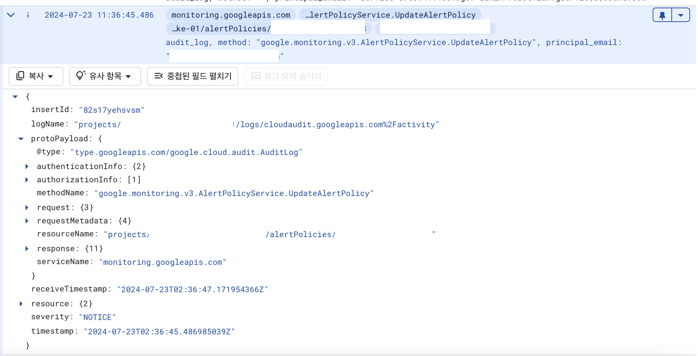Click the expand-lines icon in 중첩된 필드 펼치기
The width and height of the screenshot is (698, 356).
[158, 76]
